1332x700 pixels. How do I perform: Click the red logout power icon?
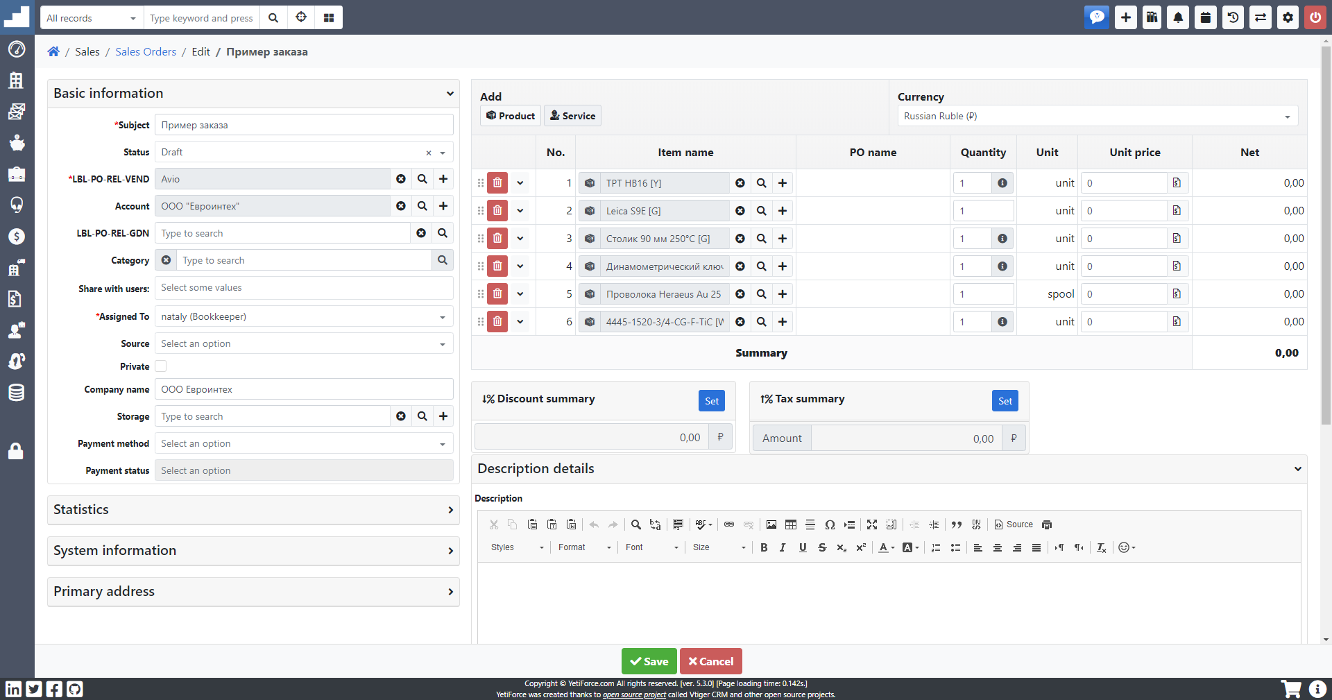click(1315, 17)
